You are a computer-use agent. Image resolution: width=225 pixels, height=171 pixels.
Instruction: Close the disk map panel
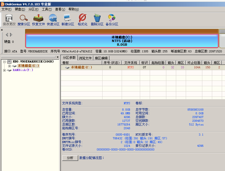pos(2,30)
